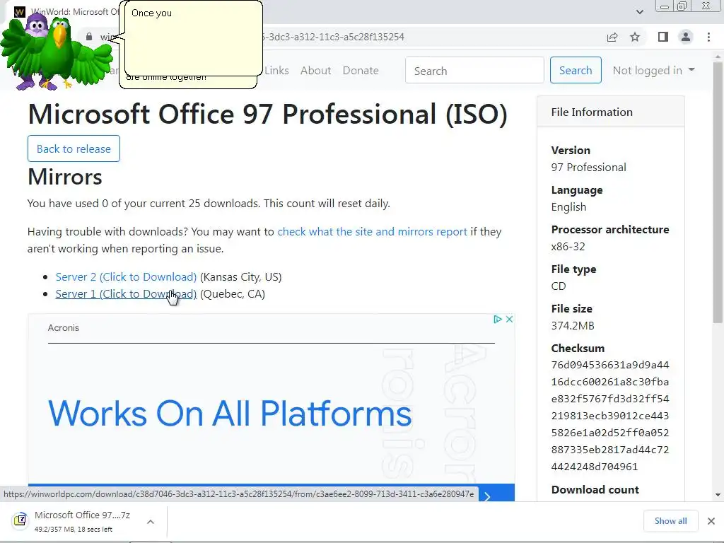Open the Not logged in dropdown
The image size is (724, 543).
point(653,70)
